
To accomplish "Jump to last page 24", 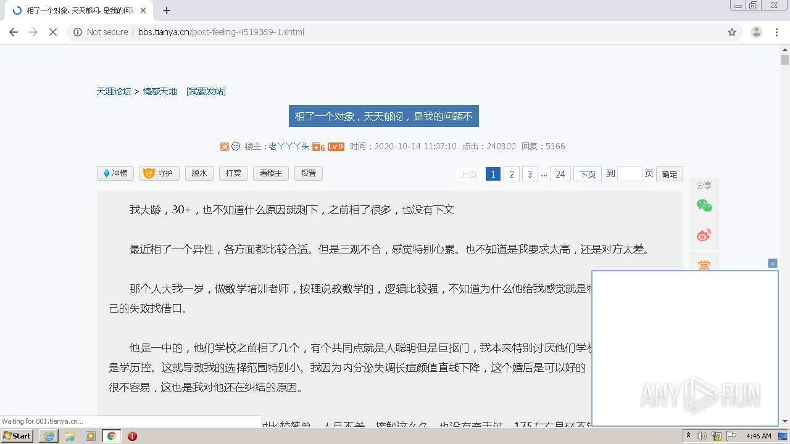I will point(560,174).
